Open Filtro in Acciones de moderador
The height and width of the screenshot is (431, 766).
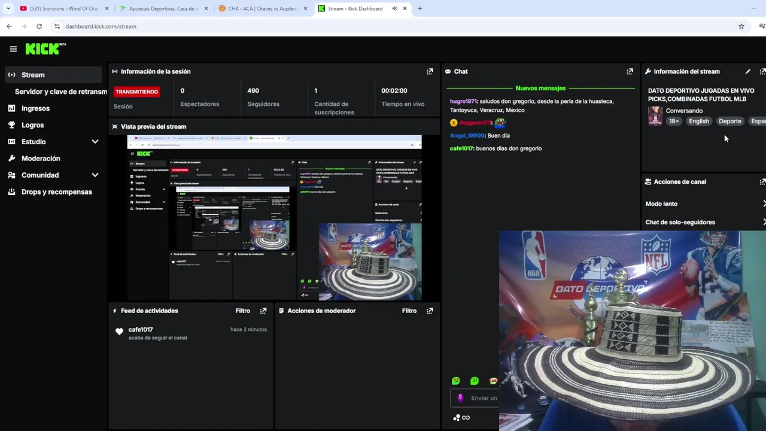[409, 311]
